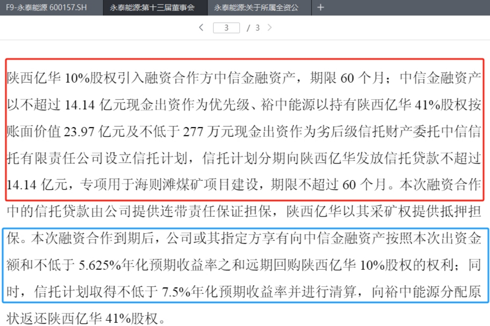This screenshot has height=326, width=490.
Task: Click the total page count "/ 3"
Action: (x=253, y=28)
